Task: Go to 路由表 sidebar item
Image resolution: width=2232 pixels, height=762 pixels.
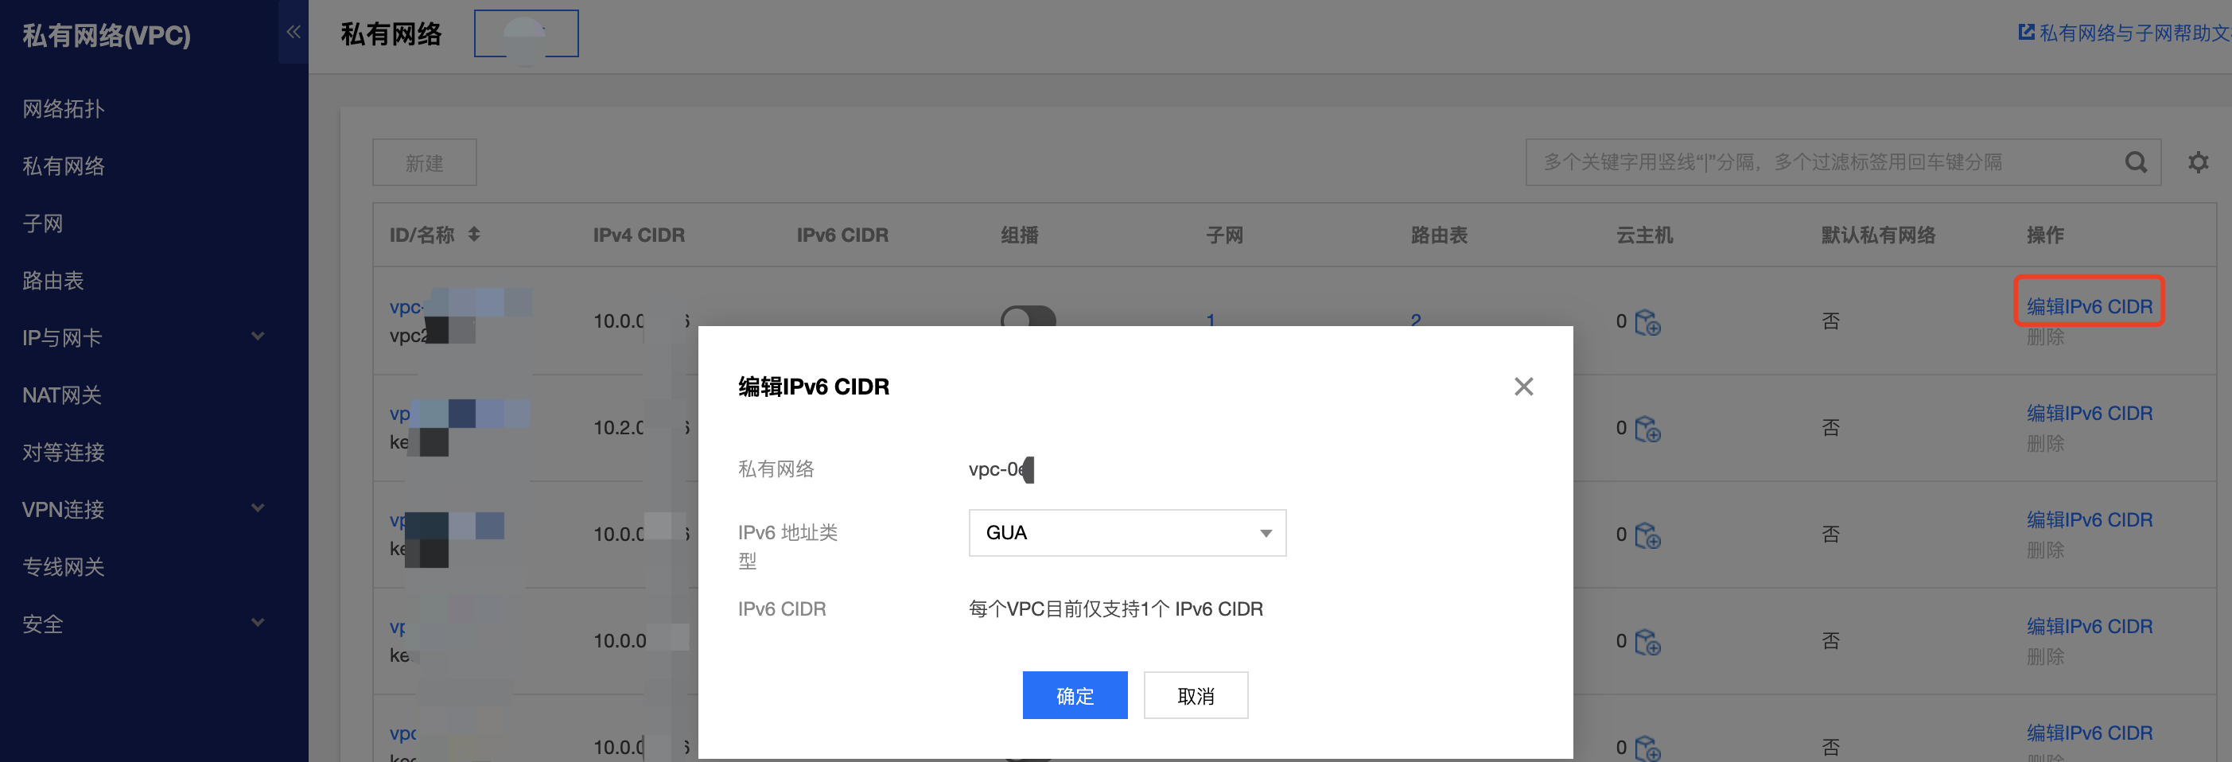Action: (52, 281)
